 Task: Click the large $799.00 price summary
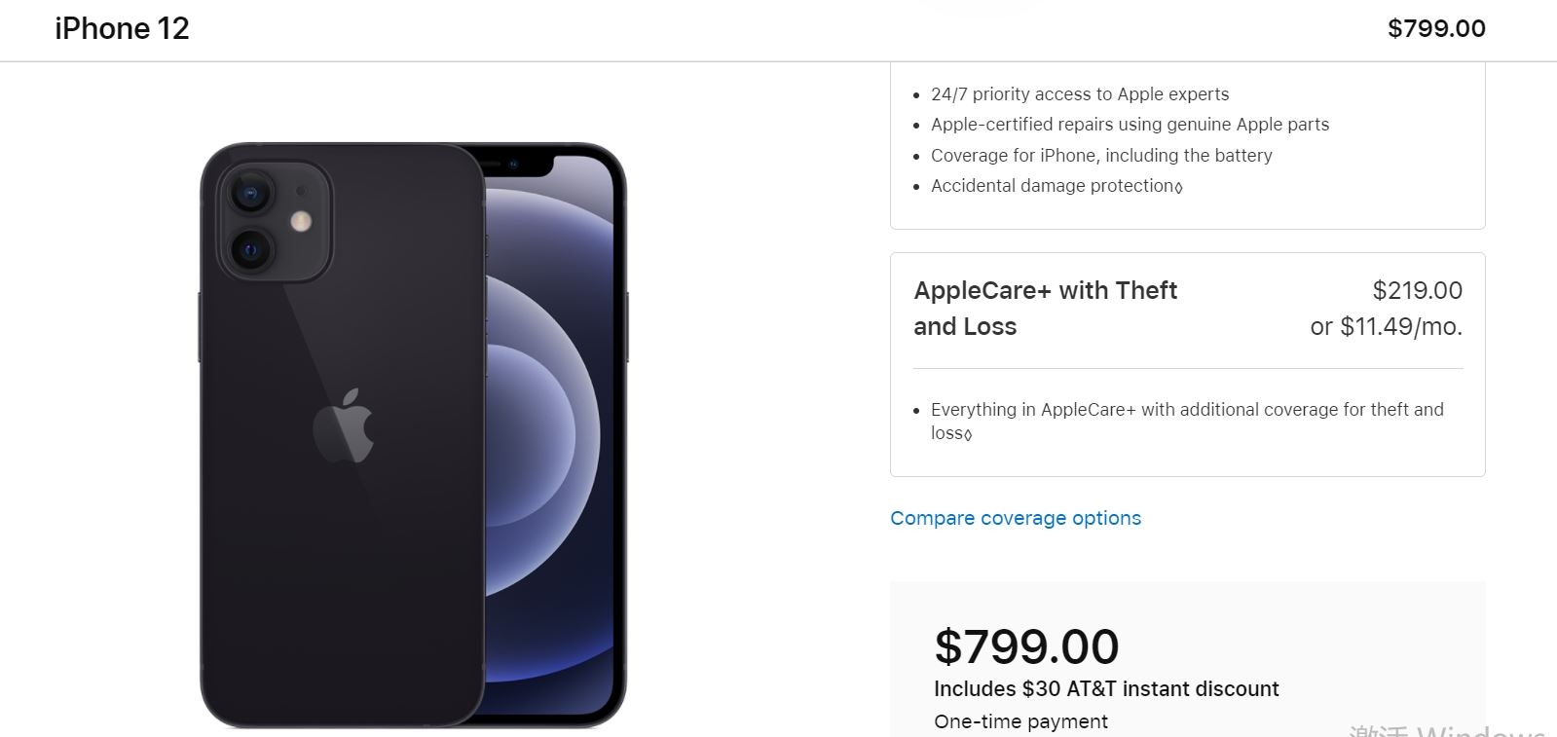coord(1026,646)
